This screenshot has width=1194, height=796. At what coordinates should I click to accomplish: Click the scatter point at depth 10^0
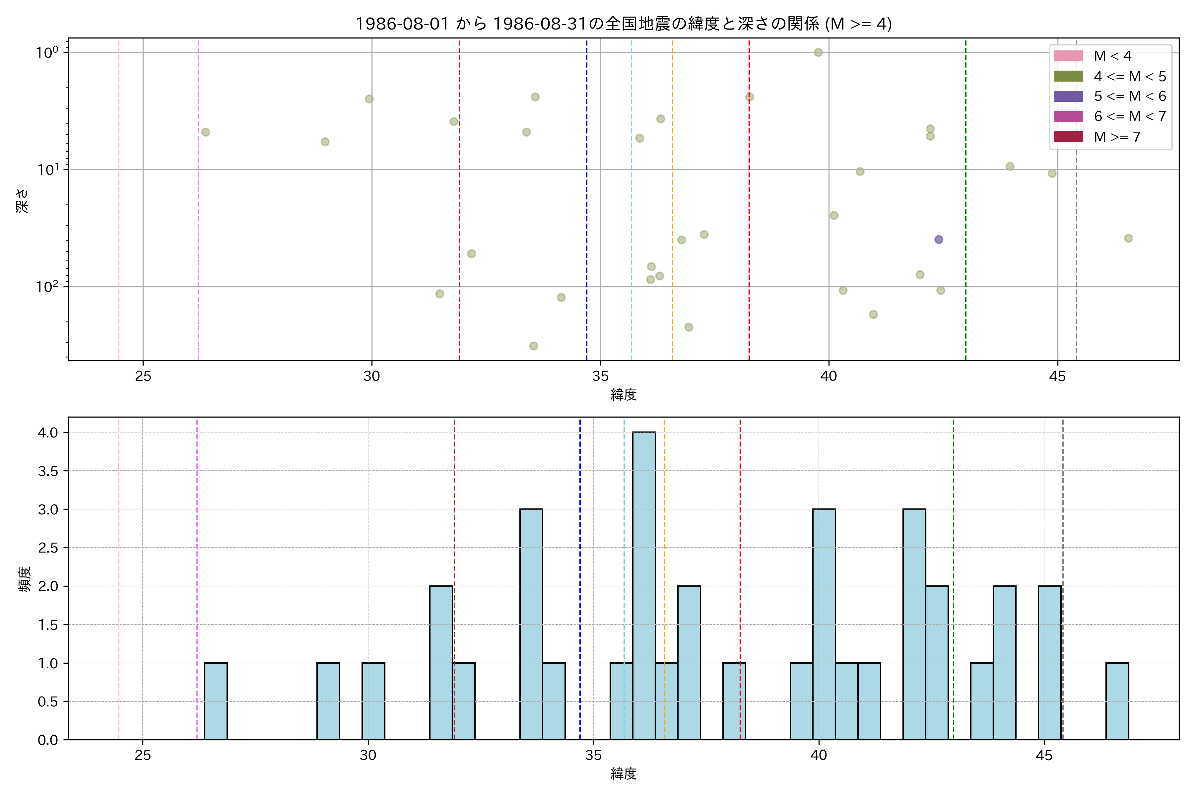pyautogui.click(x=818, y=52)
